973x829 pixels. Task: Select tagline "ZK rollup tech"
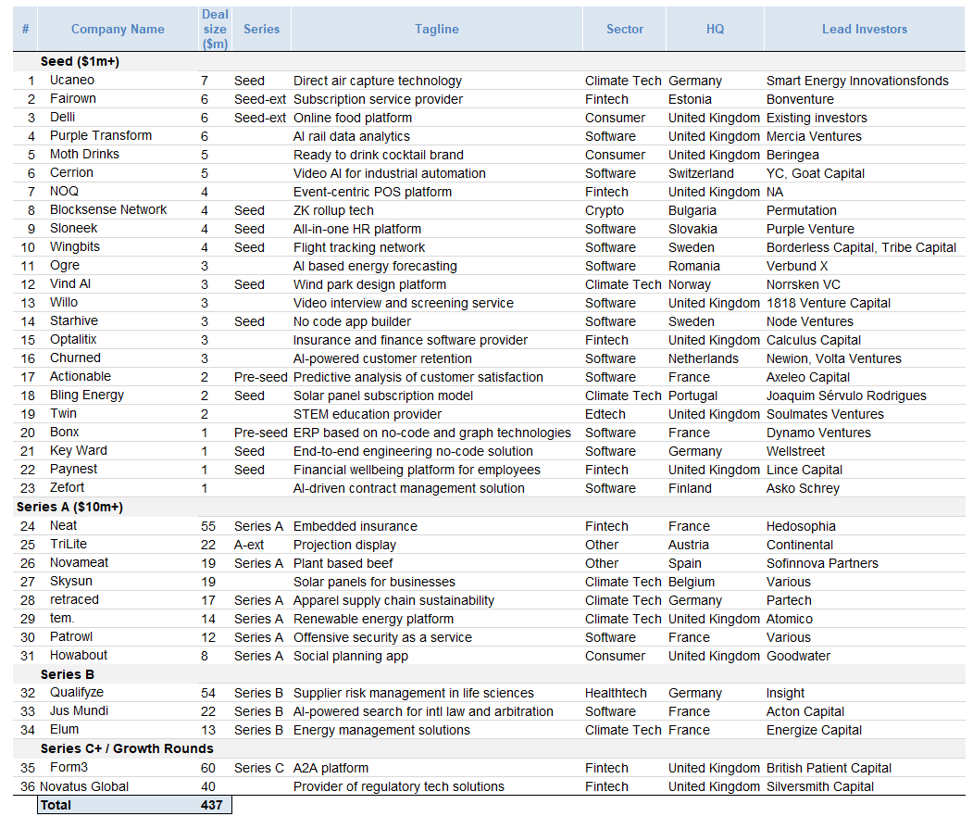click(333, 210)
